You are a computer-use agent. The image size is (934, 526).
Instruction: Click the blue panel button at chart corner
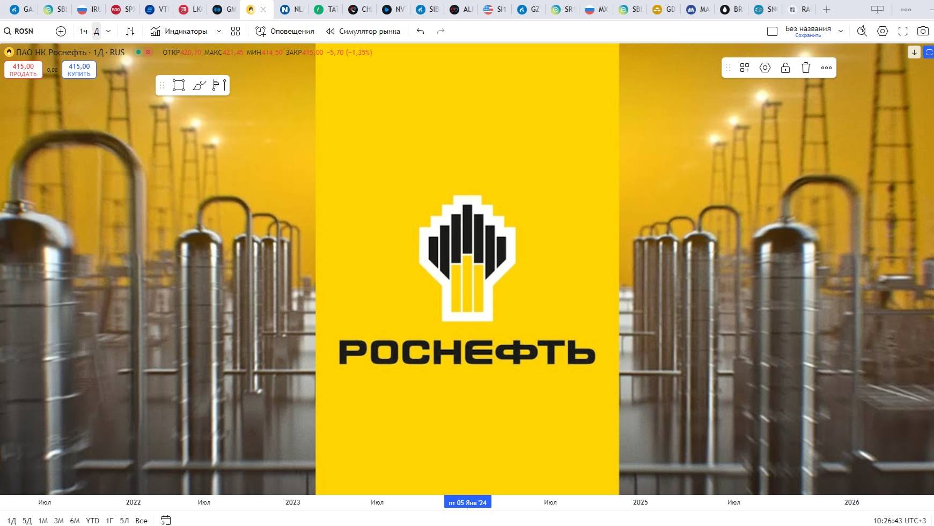pyautogui.click(x=929, y=52)
